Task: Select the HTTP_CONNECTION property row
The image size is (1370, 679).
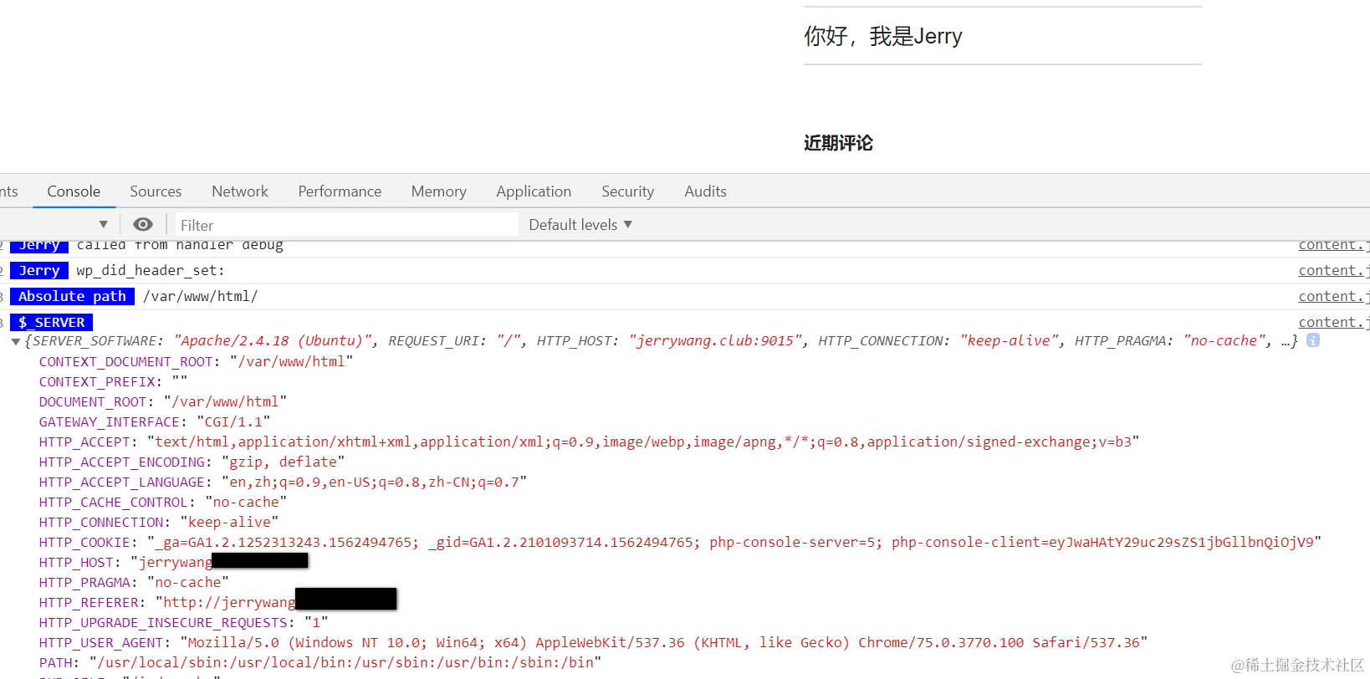Action: 159,522
